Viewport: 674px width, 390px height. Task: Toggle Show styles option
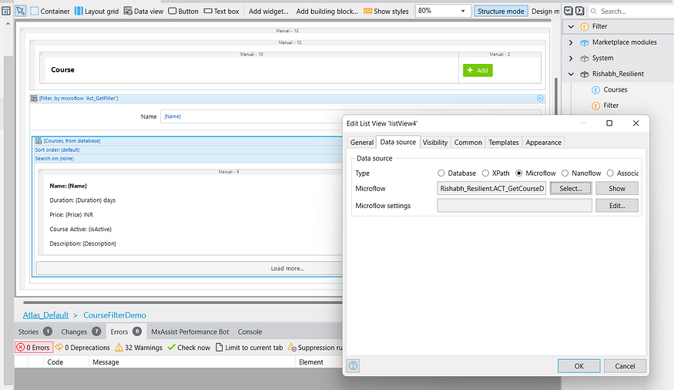tap(386, 12)
